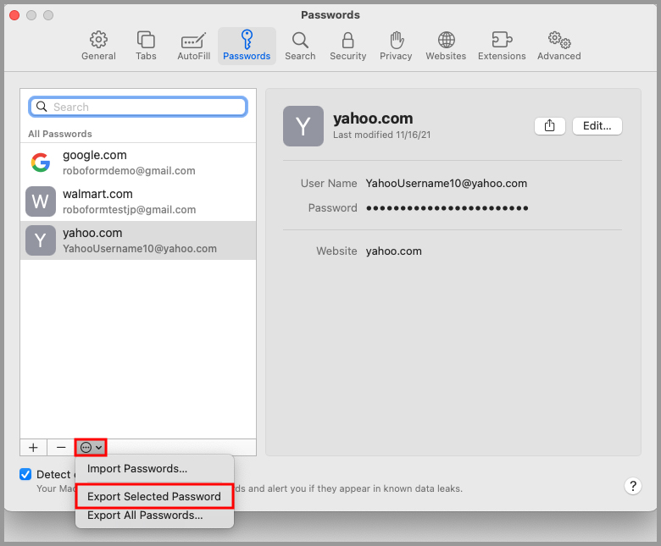661x546 pixels.
Task: Open the Extensions puzzle tab
Action: click(x=502, y=46)
